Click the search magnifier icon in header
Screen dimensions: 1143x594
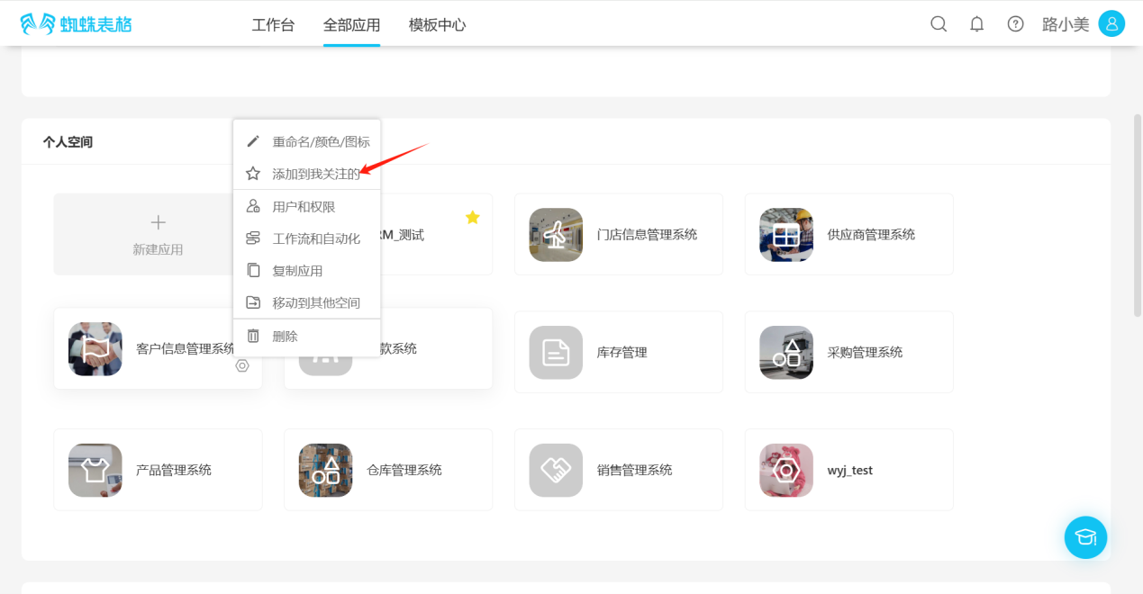pos(939,24)
